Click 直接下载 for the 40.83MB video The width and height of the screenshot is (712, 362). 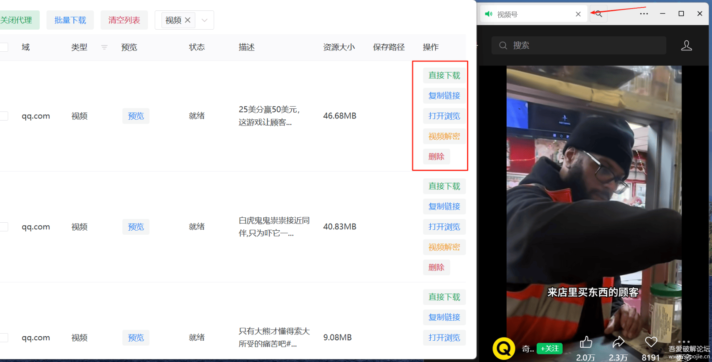444,186
